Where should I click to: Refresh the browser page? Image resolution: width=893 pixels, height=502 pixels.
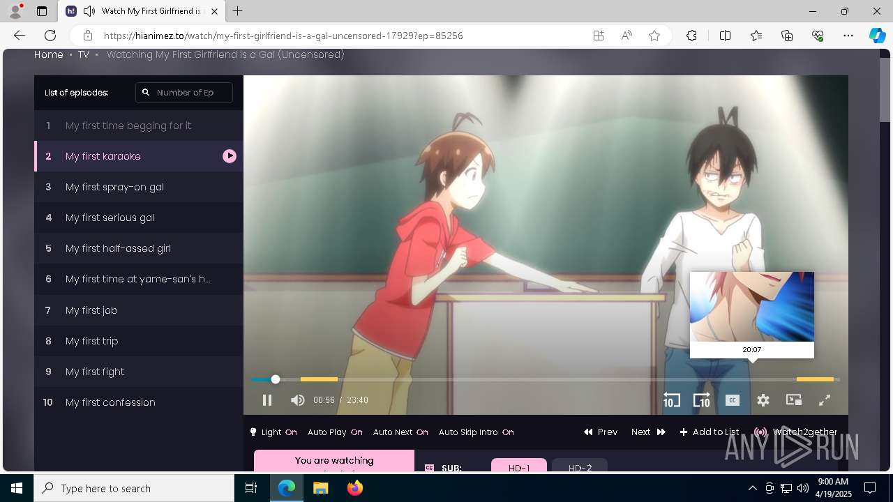50,36
